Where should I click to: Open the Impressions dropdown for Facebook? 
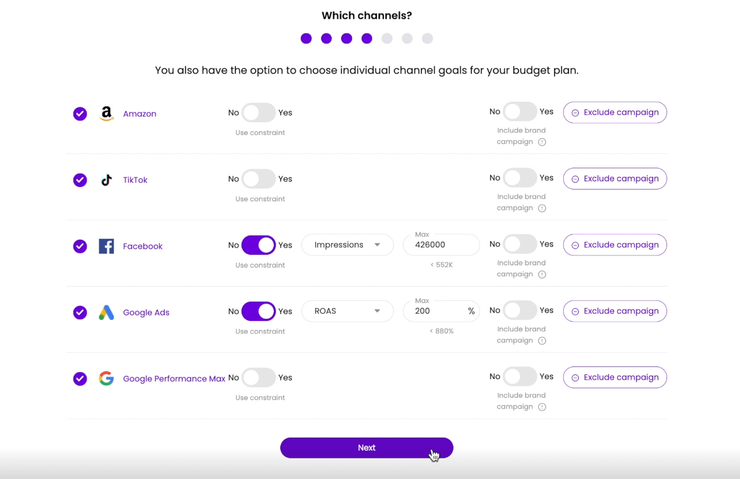tap(347, 245)
